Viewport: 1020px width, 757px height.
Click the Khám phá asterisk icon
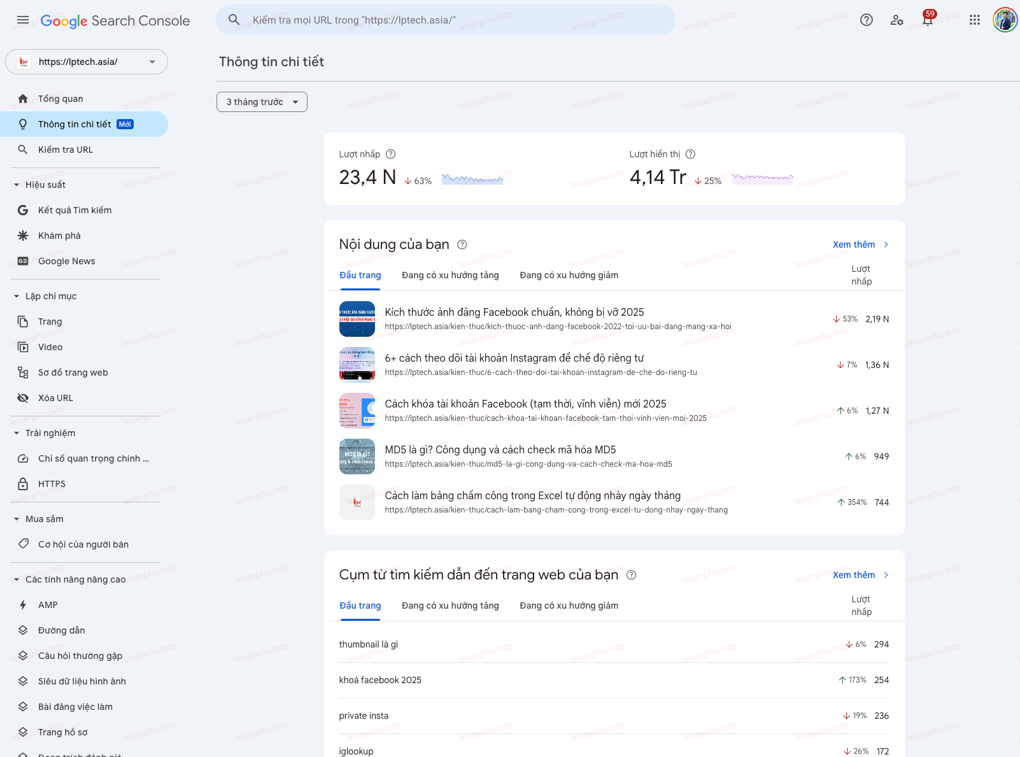click(x=23, y=236)
